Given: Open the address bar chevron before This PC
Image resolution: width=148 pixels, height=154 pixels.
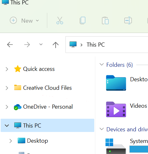Looking at the screenshot, I should (x=81, y=45).
